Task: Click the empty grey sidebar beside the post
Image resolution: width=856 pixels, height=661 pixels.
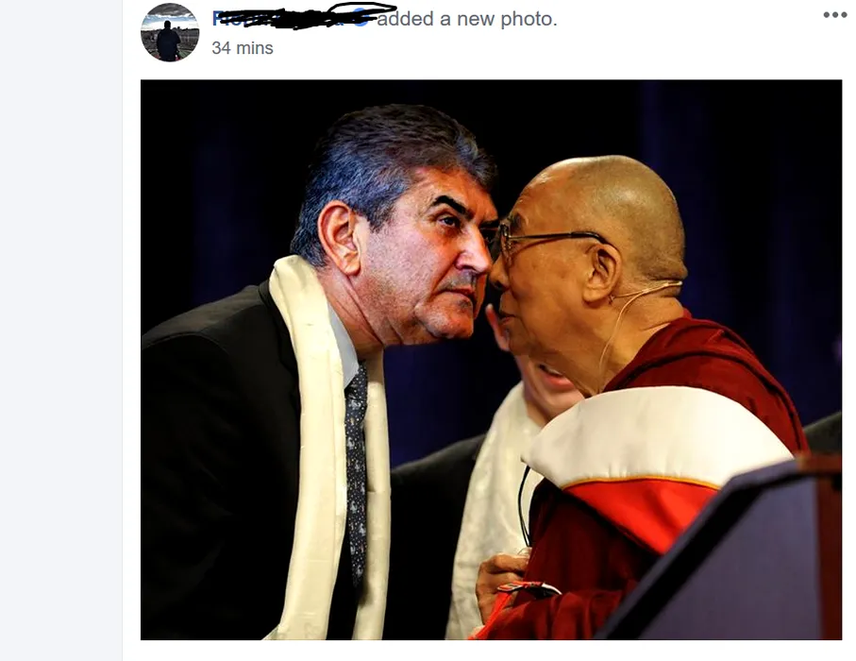Action: click(60, 330)
